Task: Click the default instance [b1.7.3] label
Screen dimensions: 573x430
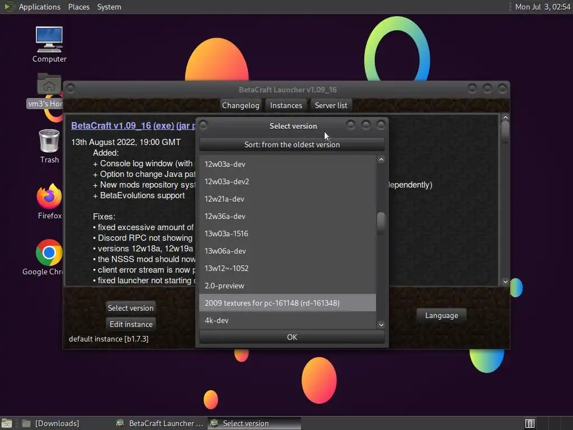Action: (109, 339)
